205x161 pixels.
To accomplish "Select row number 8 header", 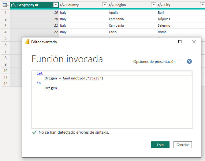I will tap(6, 58).
